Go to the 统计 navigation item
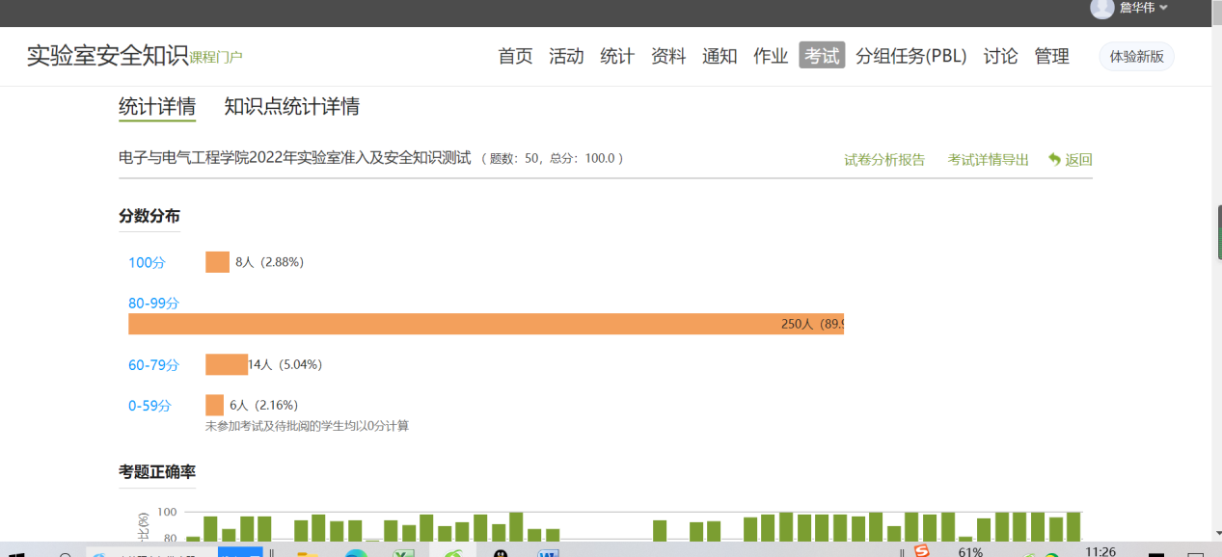1222x557 pixels. tap(617, 56)
